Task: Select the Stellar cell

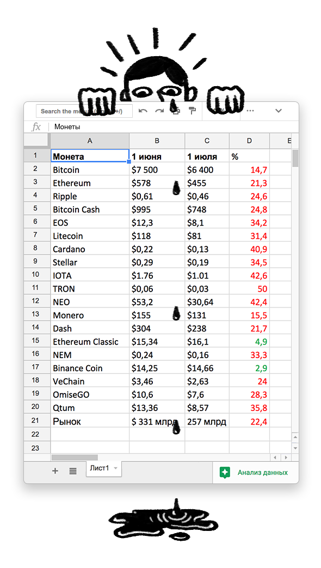Action: click(90, 262)
